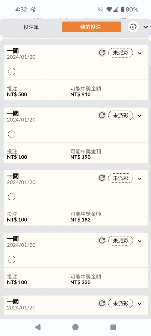The image size is (151, 336).
Task: Tap the refresh icon on the NT$ 190 bet
Action: point(102,115)
